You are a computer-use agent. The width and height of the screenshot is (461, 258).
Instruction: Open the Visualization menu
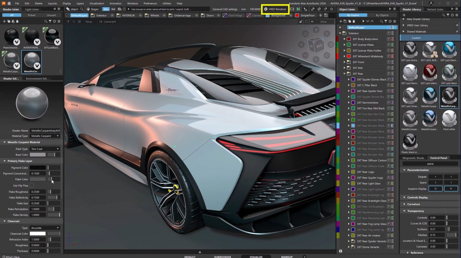click(x=97, y=3)
